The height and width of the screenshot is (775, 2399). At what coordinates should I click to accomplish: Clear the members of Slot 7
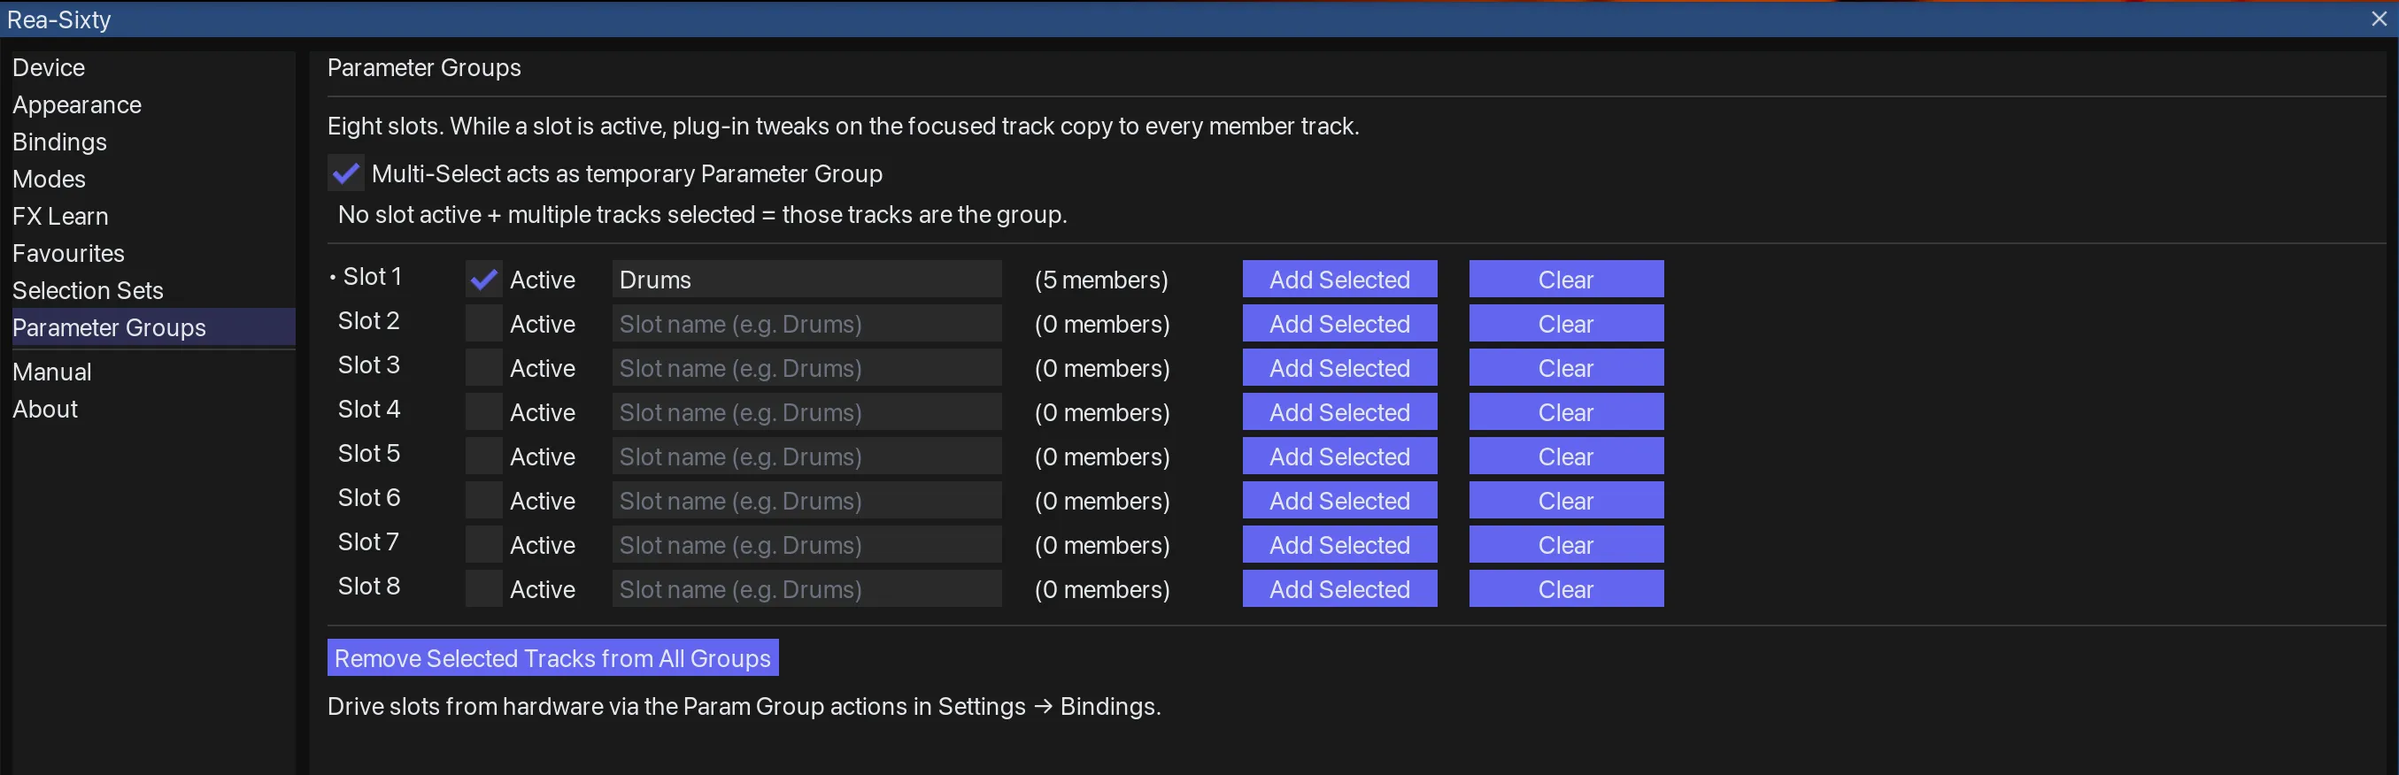[1566, 544]
